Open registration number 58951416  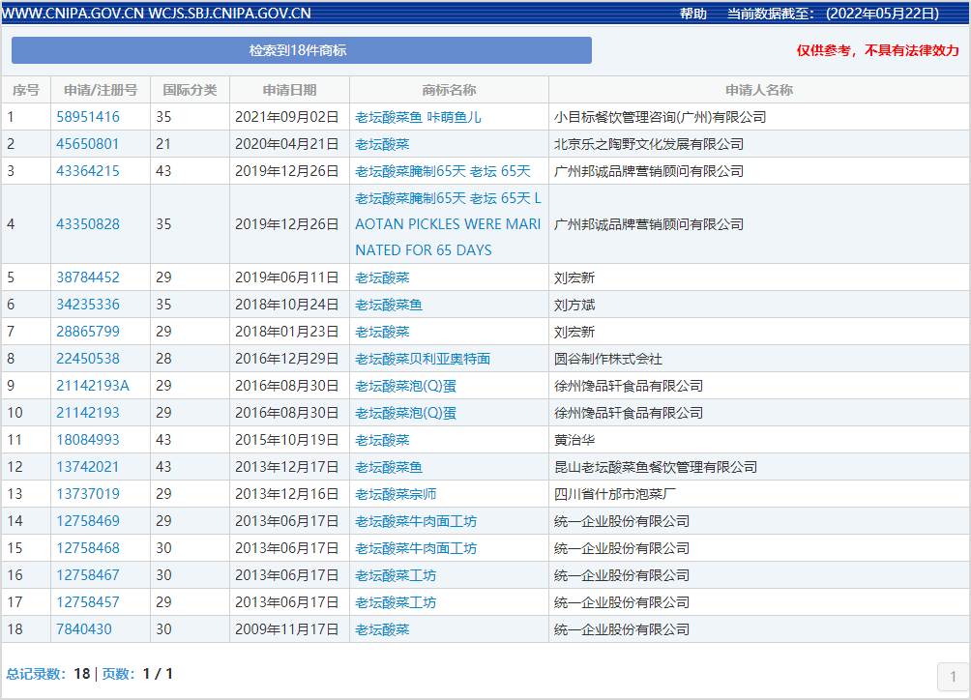[88, 117]
